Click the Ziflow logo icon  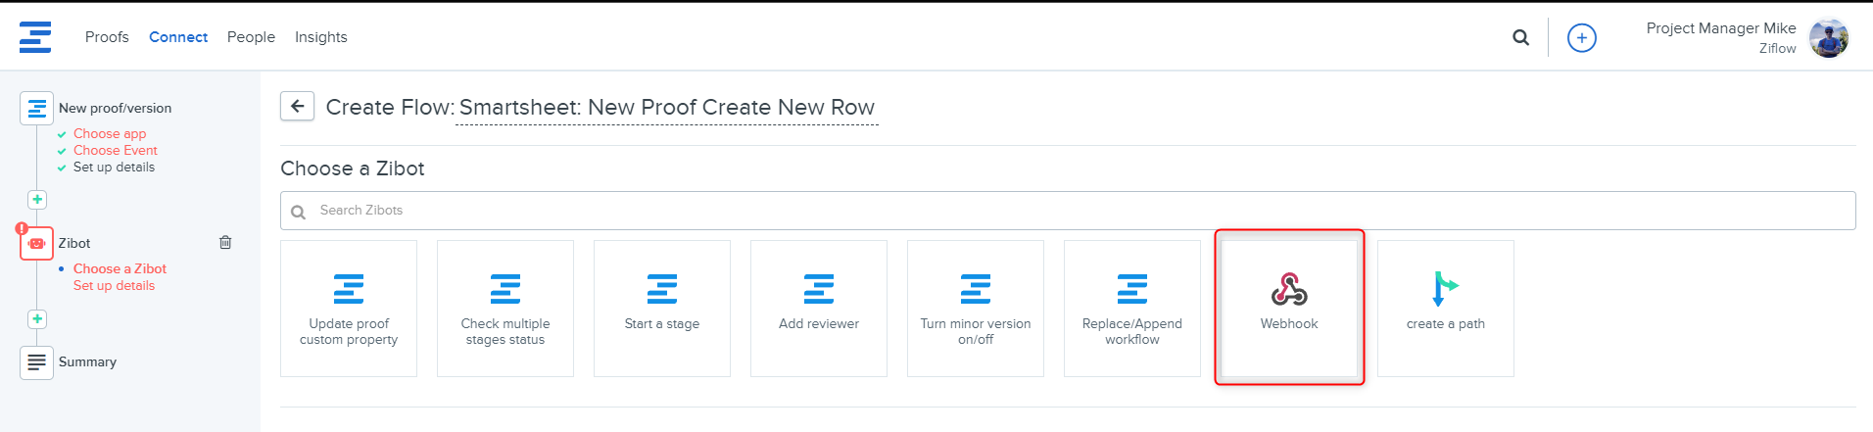[35, 37]
